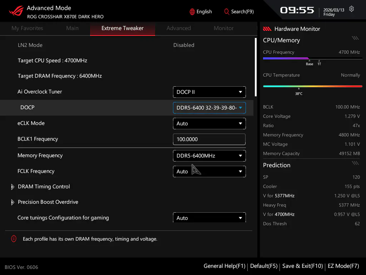Open the eCLK Mode dropdown

coord(209,124)
